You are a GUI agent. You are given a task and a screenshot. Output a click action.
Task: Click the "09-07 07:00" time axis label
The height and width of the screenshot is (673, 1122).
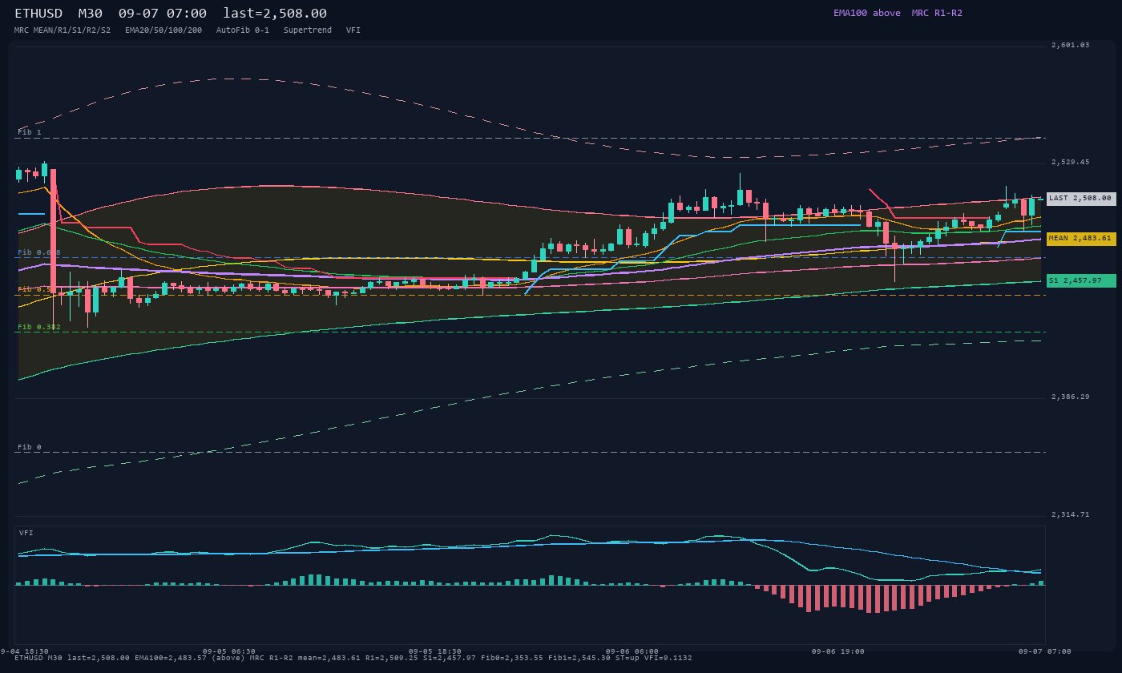(x=1045, y=651)
